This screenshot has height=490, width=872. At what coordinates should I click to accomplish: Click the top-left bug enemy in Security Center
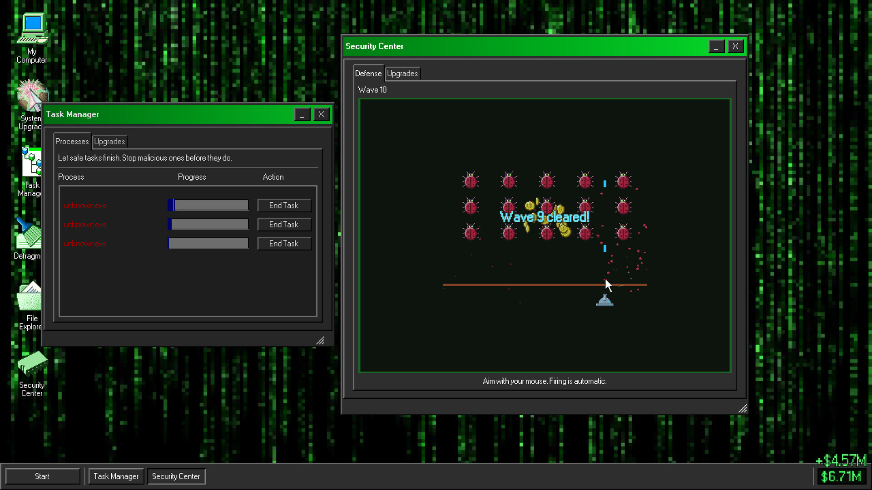click(x=471, y=181)
